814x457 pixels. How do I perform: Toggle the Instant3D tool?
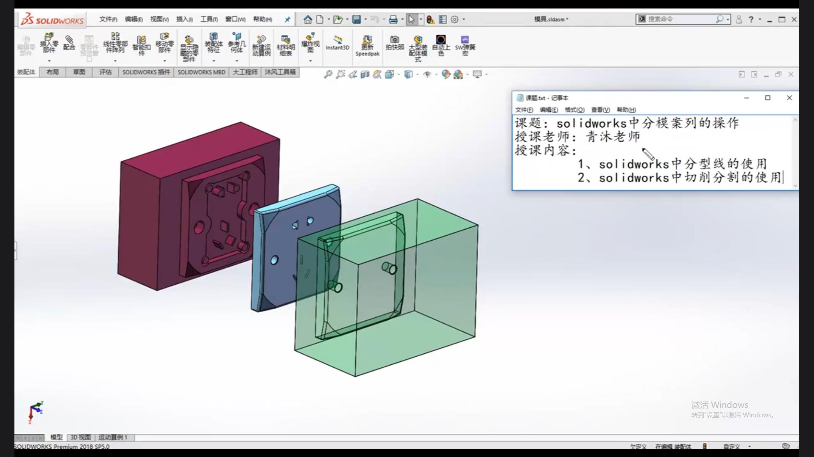click(337, 43)
